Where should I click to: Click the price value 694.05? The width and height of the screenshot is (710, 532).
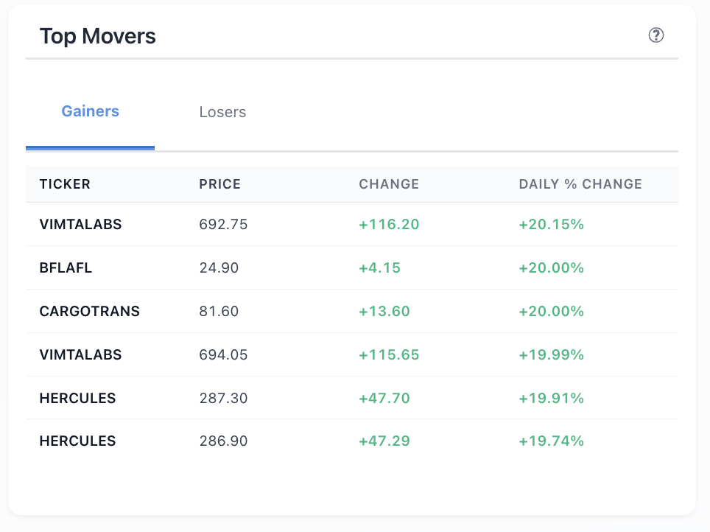223,355
